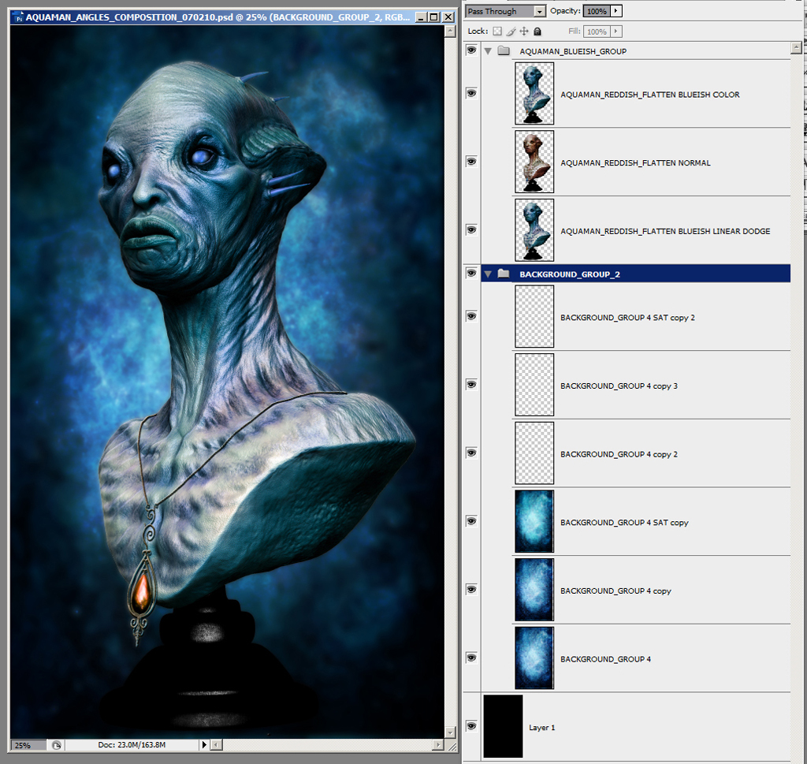Click the BACKGROUND_GROUP 4 copy thumbnail

pos(534,590)
